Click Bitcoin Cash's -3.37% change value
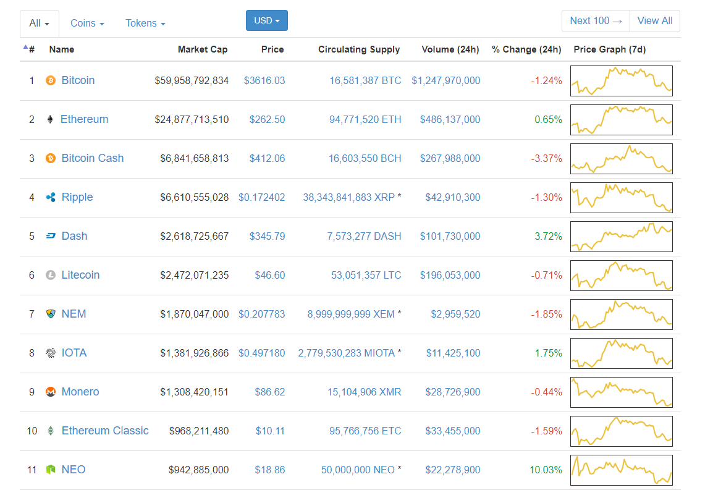 click(x=547, y=158)
